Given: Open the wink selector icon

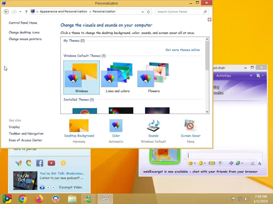Looking at the screenshot, I should [201, 163].
